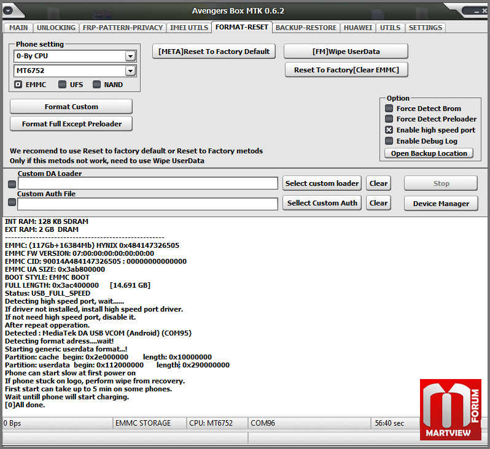Open Device Manager
Image resolution: width=490 pixels, height=449 pixels.
(440, 204)
